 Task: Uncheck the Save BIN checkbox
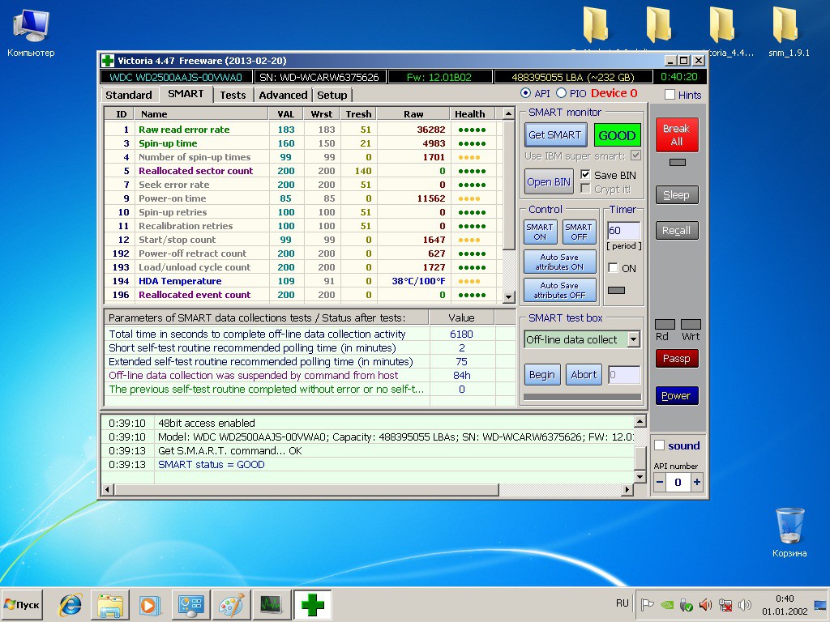pos(585,175)
